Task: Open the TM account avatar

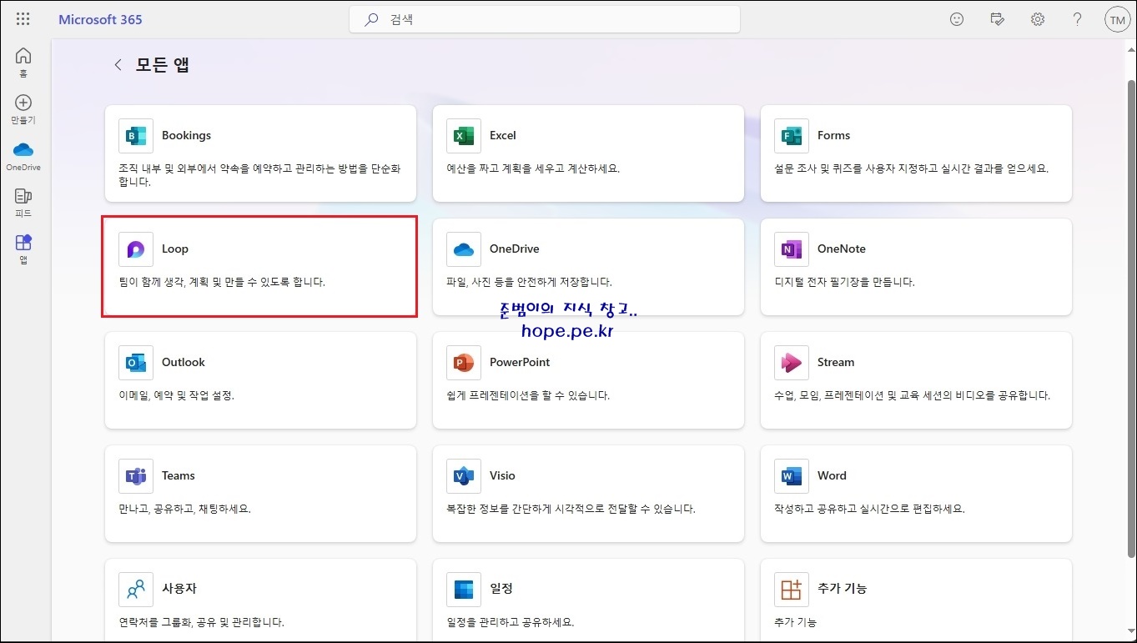Action: [1117, 20]
